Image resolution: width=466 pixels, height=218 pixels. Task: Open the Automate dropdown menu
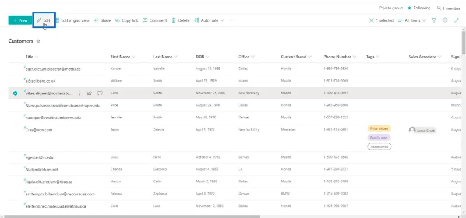click(x=209, y=20)
